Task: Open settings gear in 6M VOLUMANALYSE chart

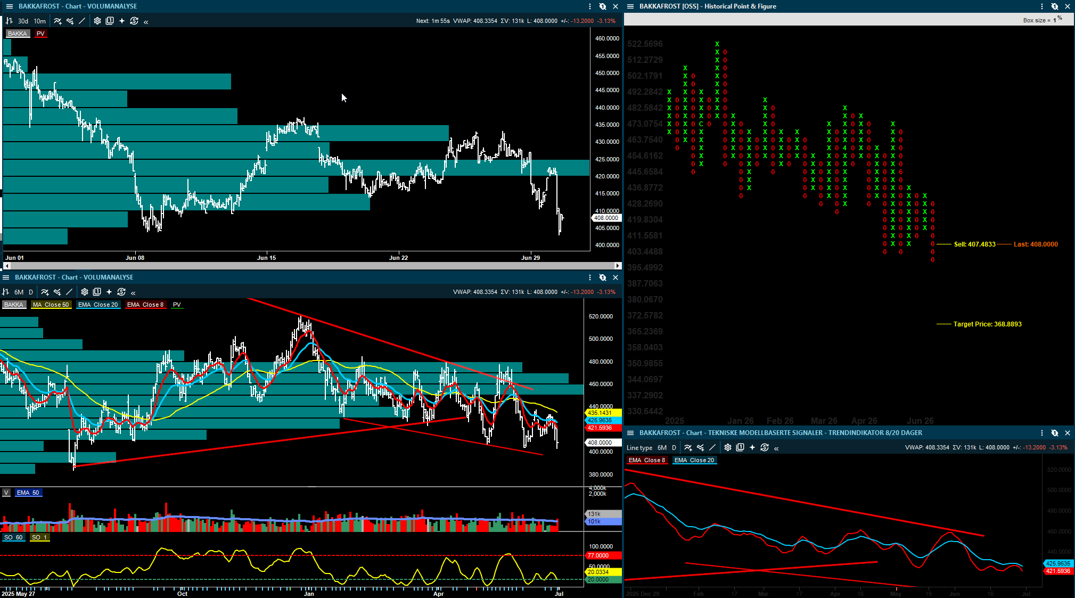Action: tap(85, 292)
